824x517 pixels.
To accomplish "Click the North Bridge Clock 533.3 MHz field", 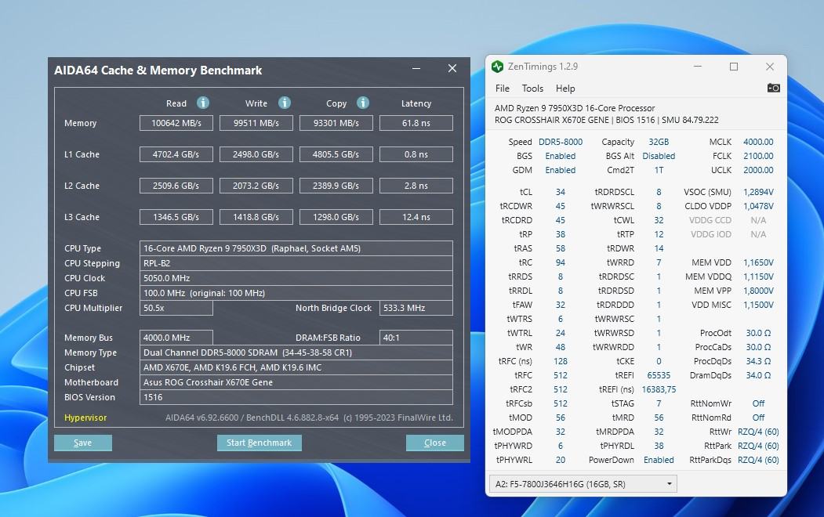I will click(x=416, y=308).
